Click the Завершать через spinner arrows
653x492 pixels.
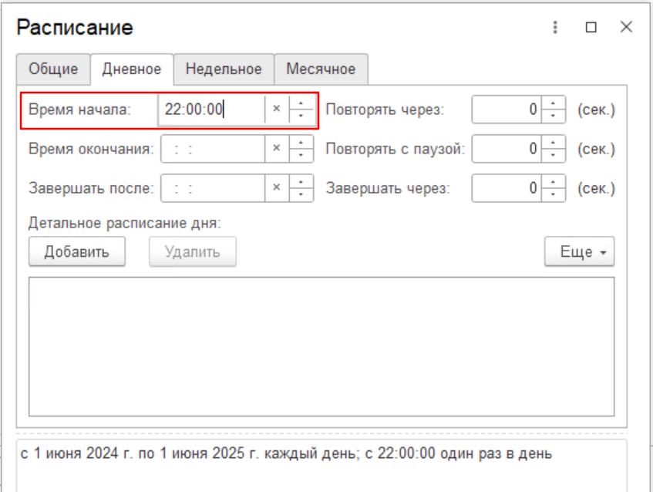pyautogui.click(x=554, y=187)
